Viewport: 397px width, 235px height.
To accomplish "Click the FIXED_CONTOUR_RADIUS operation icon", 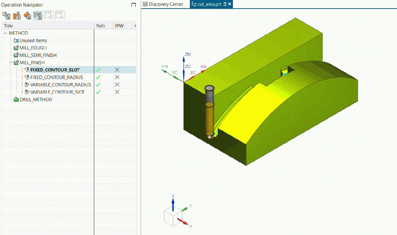I will [x=26, y=77].
